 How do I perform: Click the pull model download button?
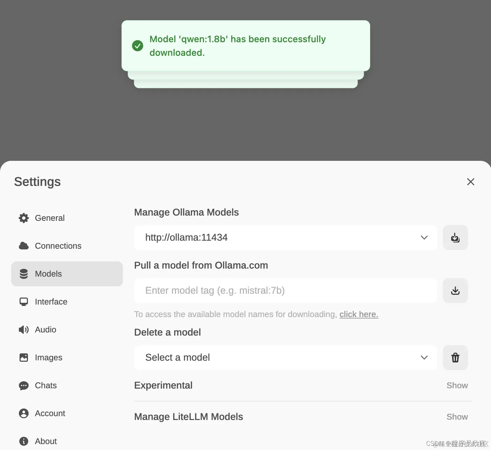(x=455, y=291)
